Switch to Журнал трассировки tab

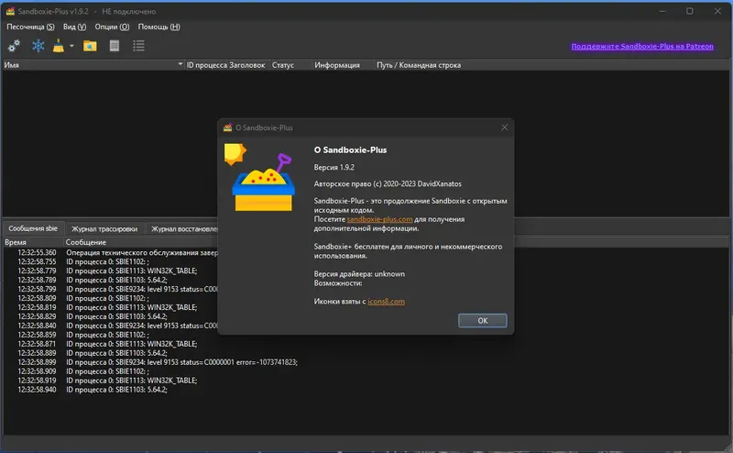(104, 229)
